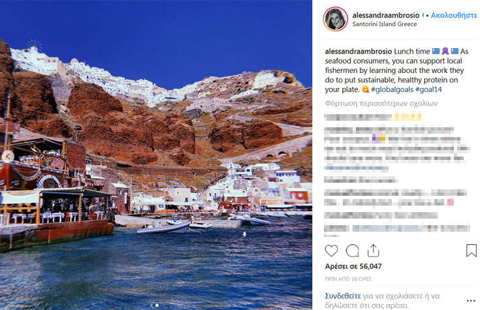Open alessandraambrosio profile picture avatar
Viewport: 480px width, 310px height.
(x=336, y=19)
